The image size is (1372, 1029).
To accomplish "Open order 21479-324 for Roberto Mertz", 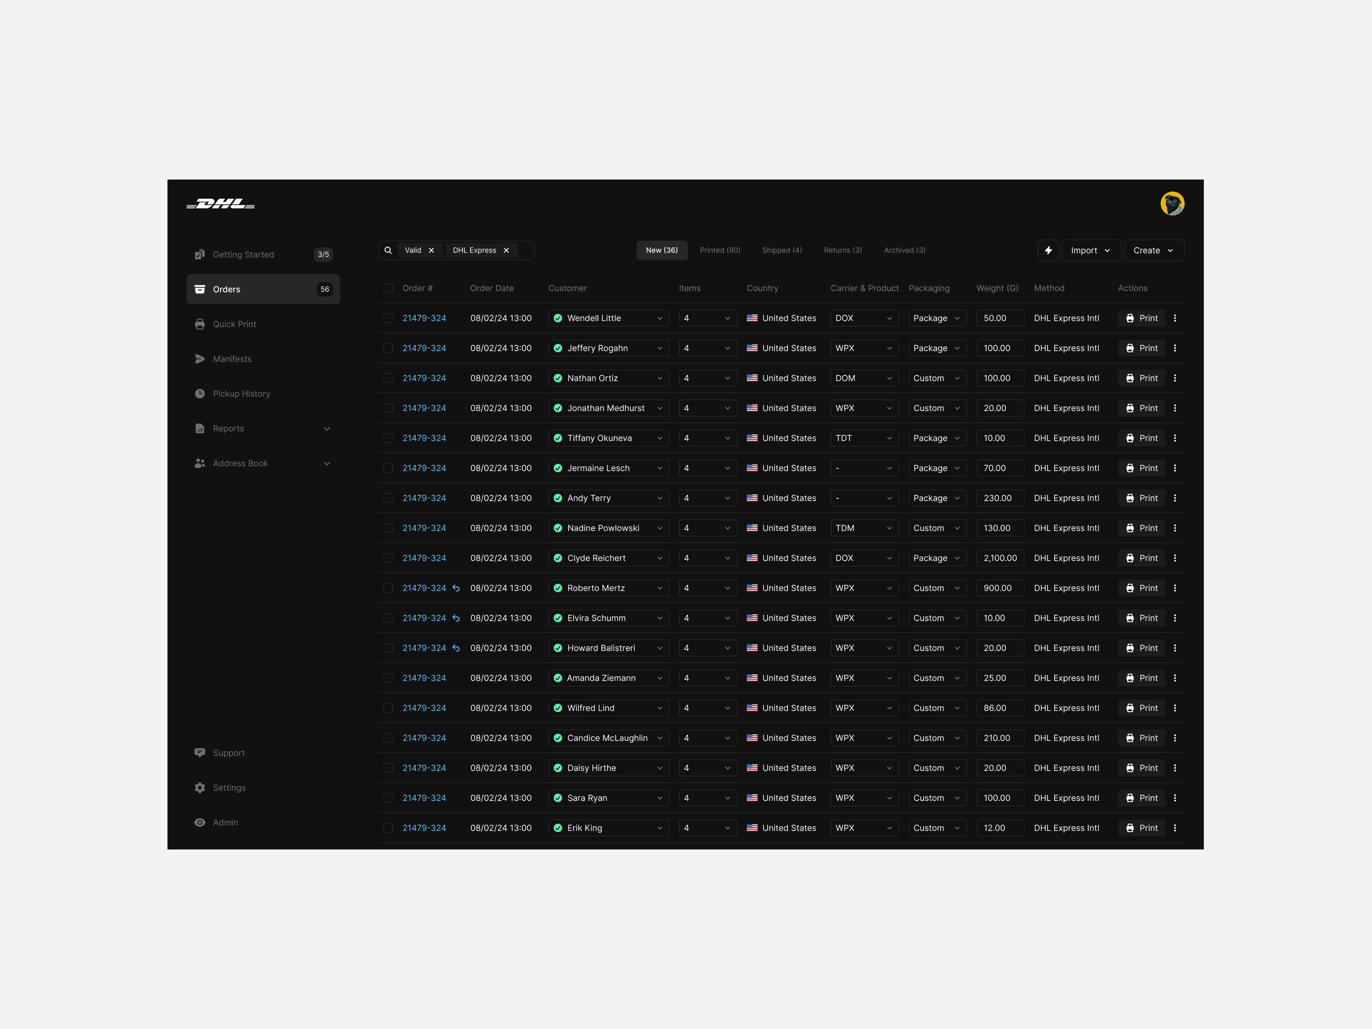I will (424, 588).
